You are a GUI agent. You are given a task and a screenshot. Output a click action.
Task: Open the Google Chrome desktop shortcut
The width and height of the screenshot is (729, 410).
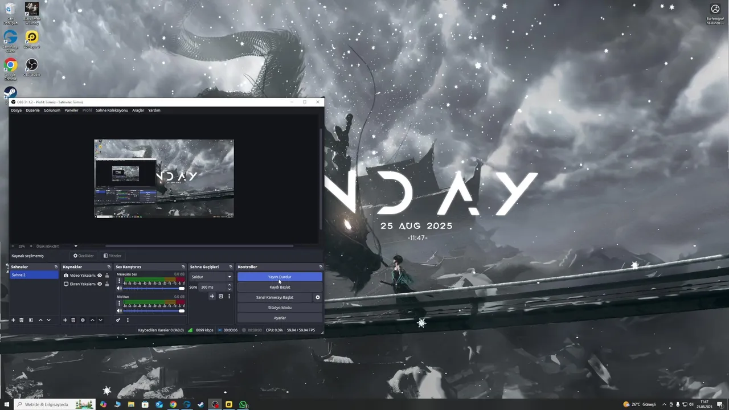click(10, 68)
